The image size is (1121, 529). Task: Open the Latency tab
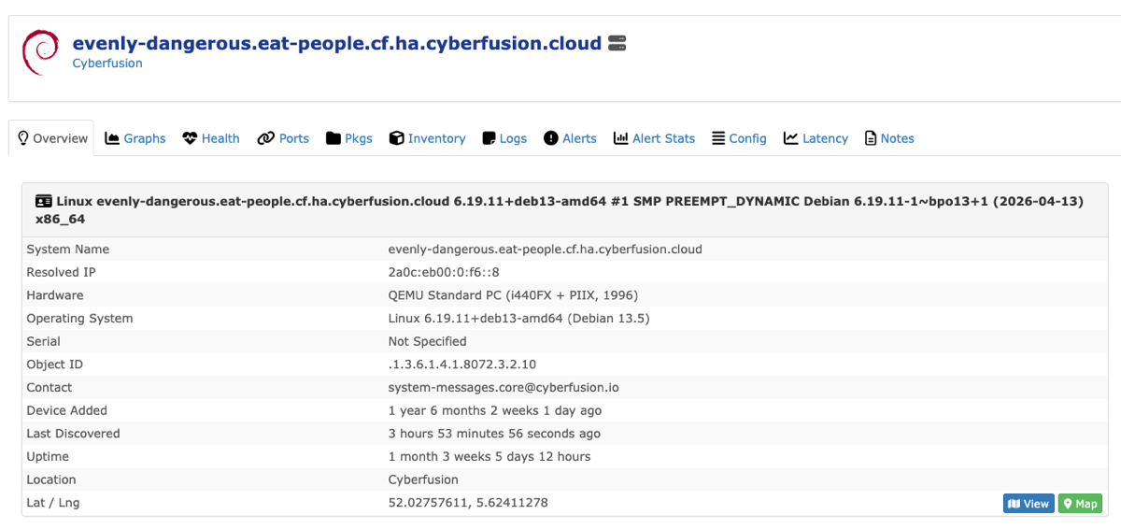pyautogui.click(x=816, y=138)
